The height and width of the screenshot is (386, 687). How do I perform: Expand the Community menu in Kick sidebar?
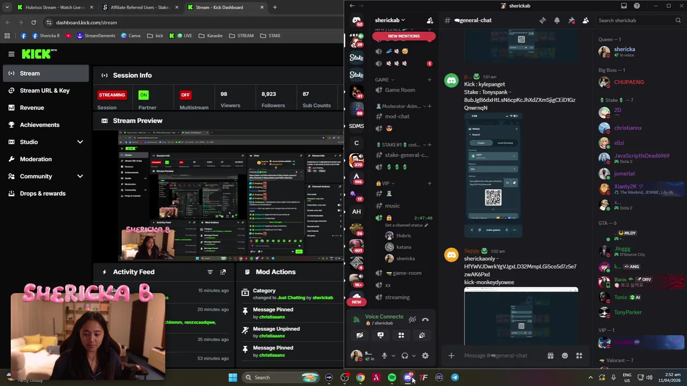[80, 176]
